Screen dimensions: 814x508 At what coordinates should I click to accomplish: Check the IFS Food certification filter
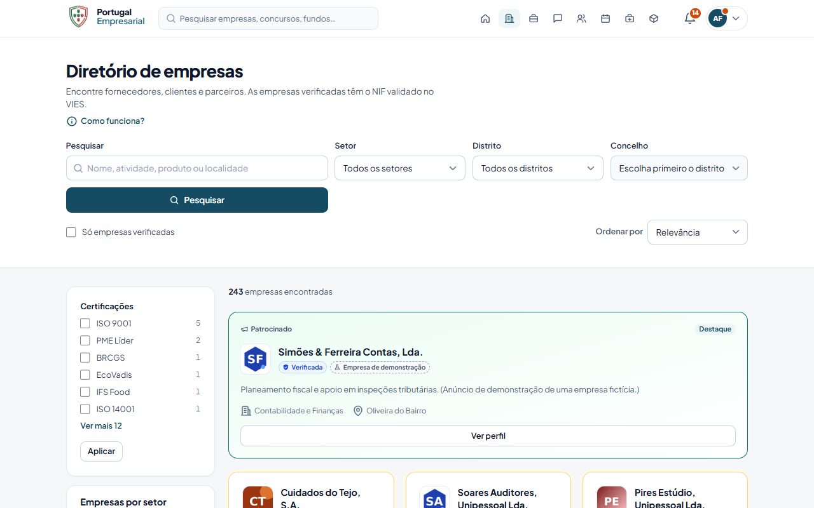pos(85,392)
